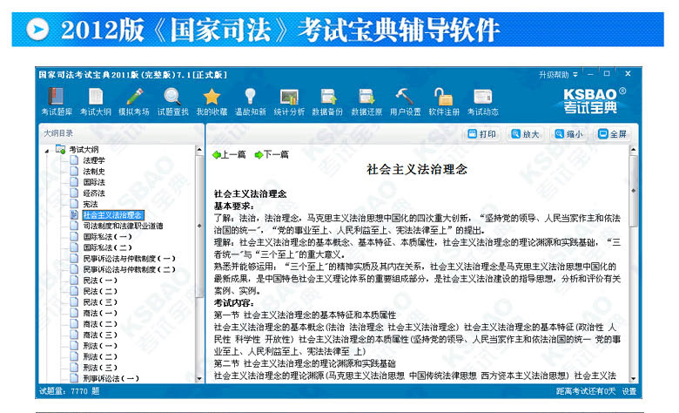Collapse the 考试大纲 tree root node
The width and height of the screenshot is (679, 413).
tap(47, 151)
